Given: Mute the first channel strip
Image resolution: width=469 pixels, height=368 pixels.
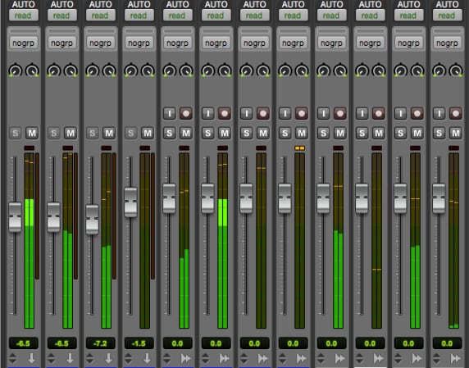Looking at the screenshot, I should click(32, 133).
